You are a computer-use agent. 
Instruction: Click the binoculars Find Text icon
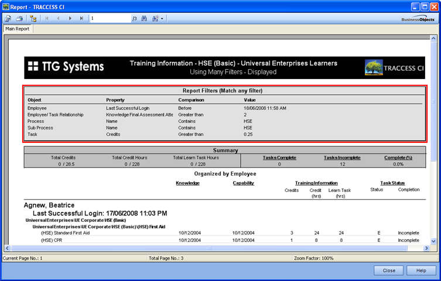[x=144, y=19]
